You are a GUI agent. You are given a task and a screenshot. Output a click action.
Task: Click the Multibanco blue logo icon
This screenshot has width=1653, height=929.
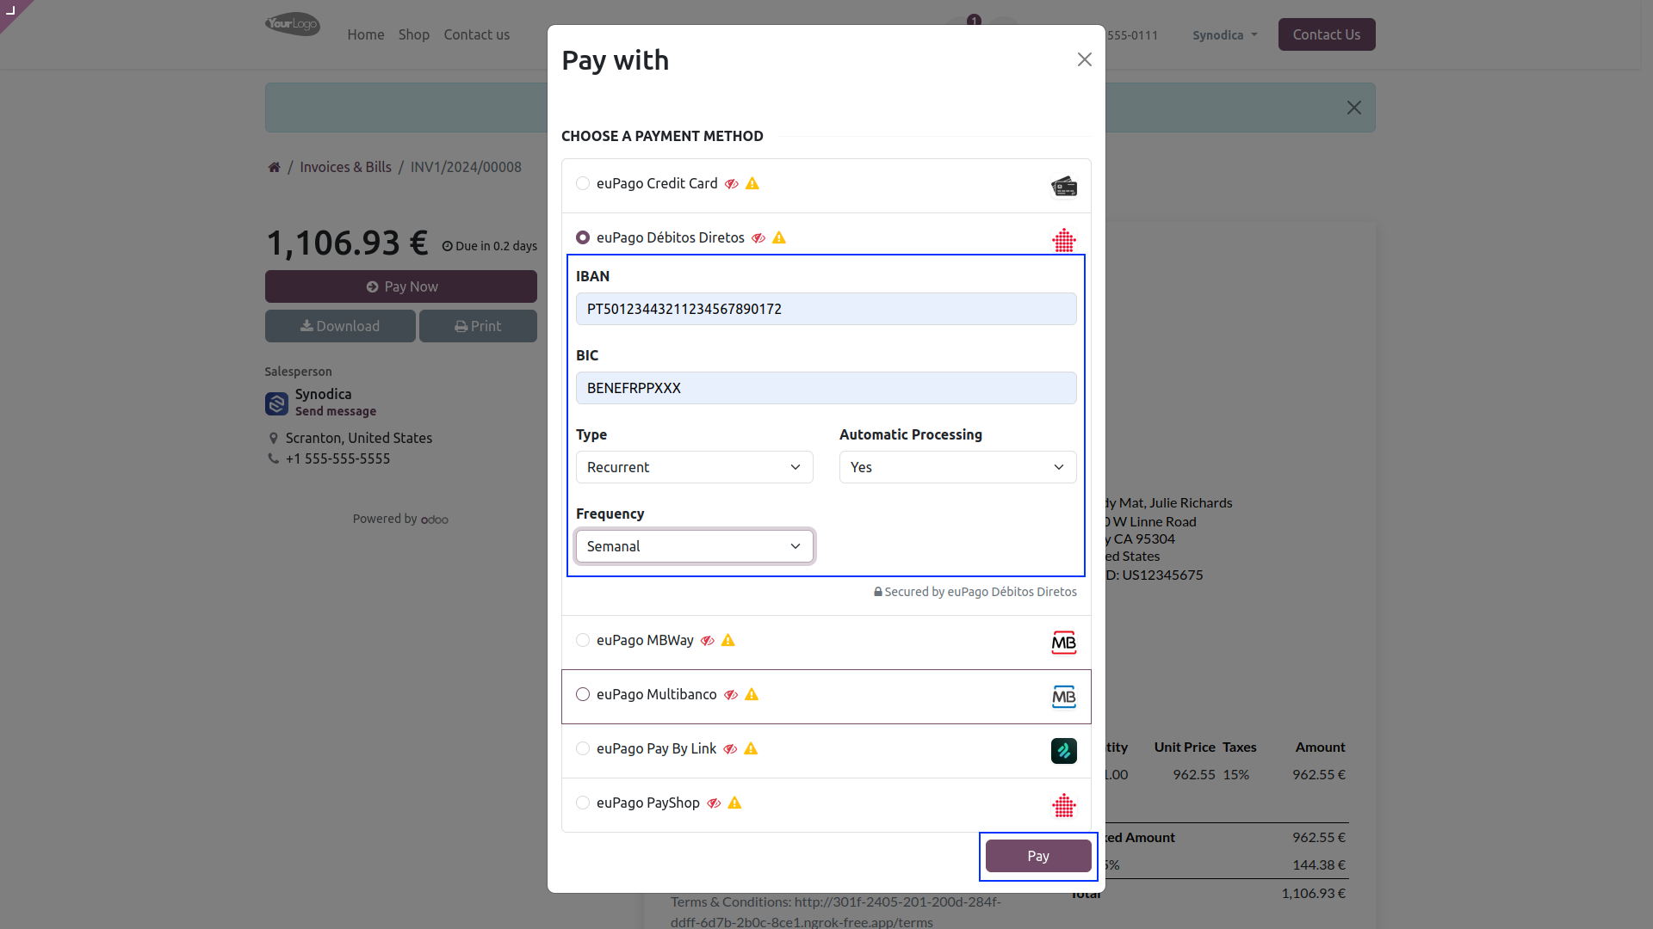click(x=1064, y=697)
